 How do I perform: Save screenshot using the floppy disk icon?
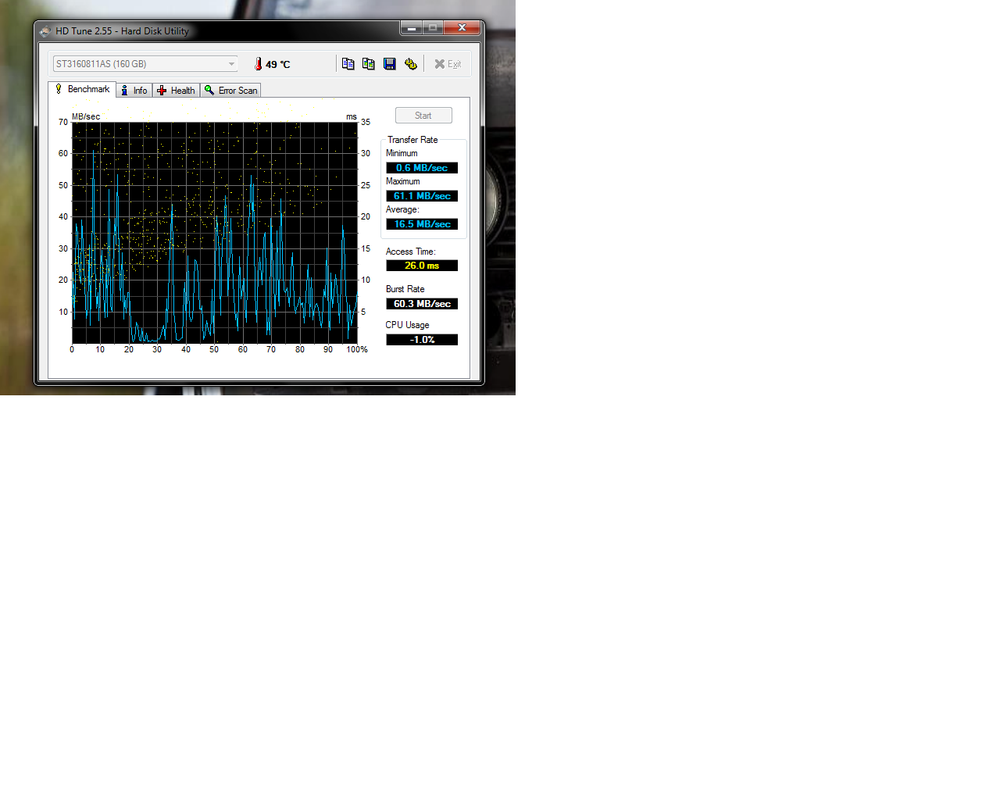tap(390, 64)
